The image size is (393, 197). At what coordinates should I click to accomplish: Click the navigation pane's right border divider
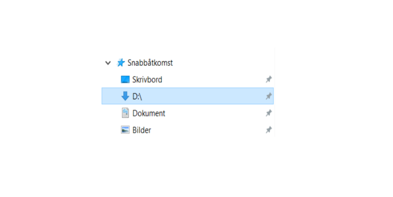click(275, 93)
